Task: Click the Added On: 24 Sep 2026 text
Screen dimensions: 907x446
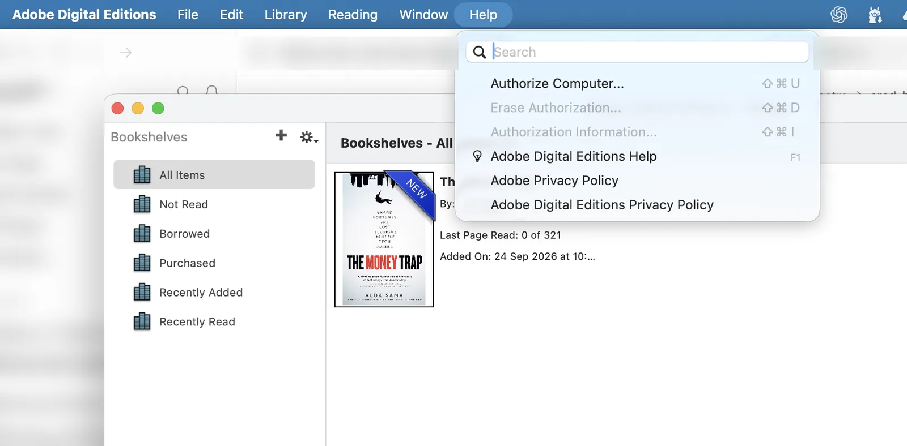Action: point(518,256)
